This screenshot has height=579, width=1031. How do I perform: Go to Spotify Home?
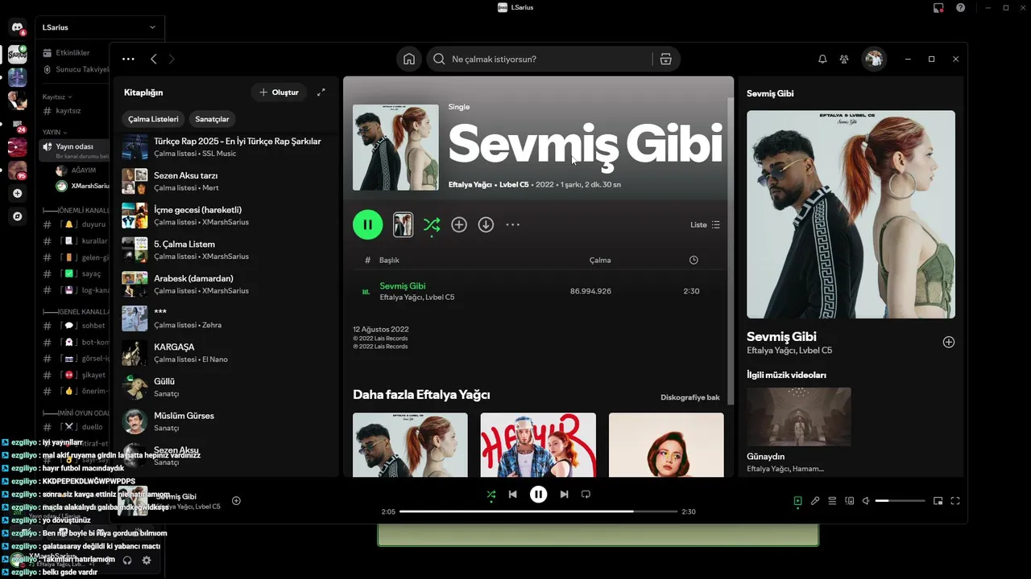(409, 59)
